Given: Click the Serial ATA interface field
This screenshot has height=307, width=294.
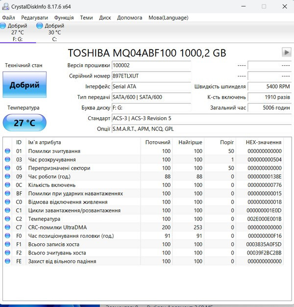Looking at the screenshot, I should pos(151,86).
